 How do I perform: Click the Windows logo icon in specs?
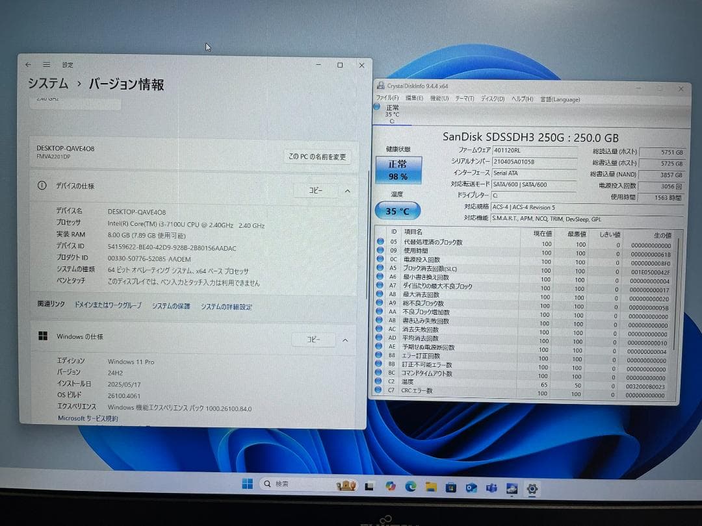coord(43,336)
